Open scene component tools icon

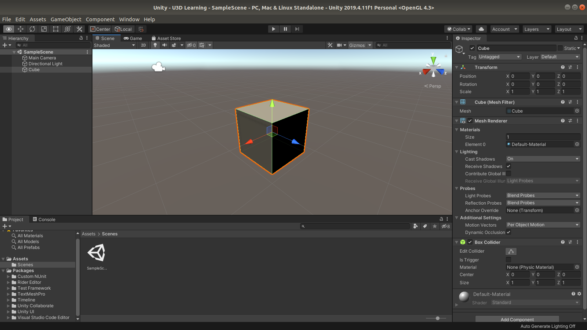click(x=330, y=45)
